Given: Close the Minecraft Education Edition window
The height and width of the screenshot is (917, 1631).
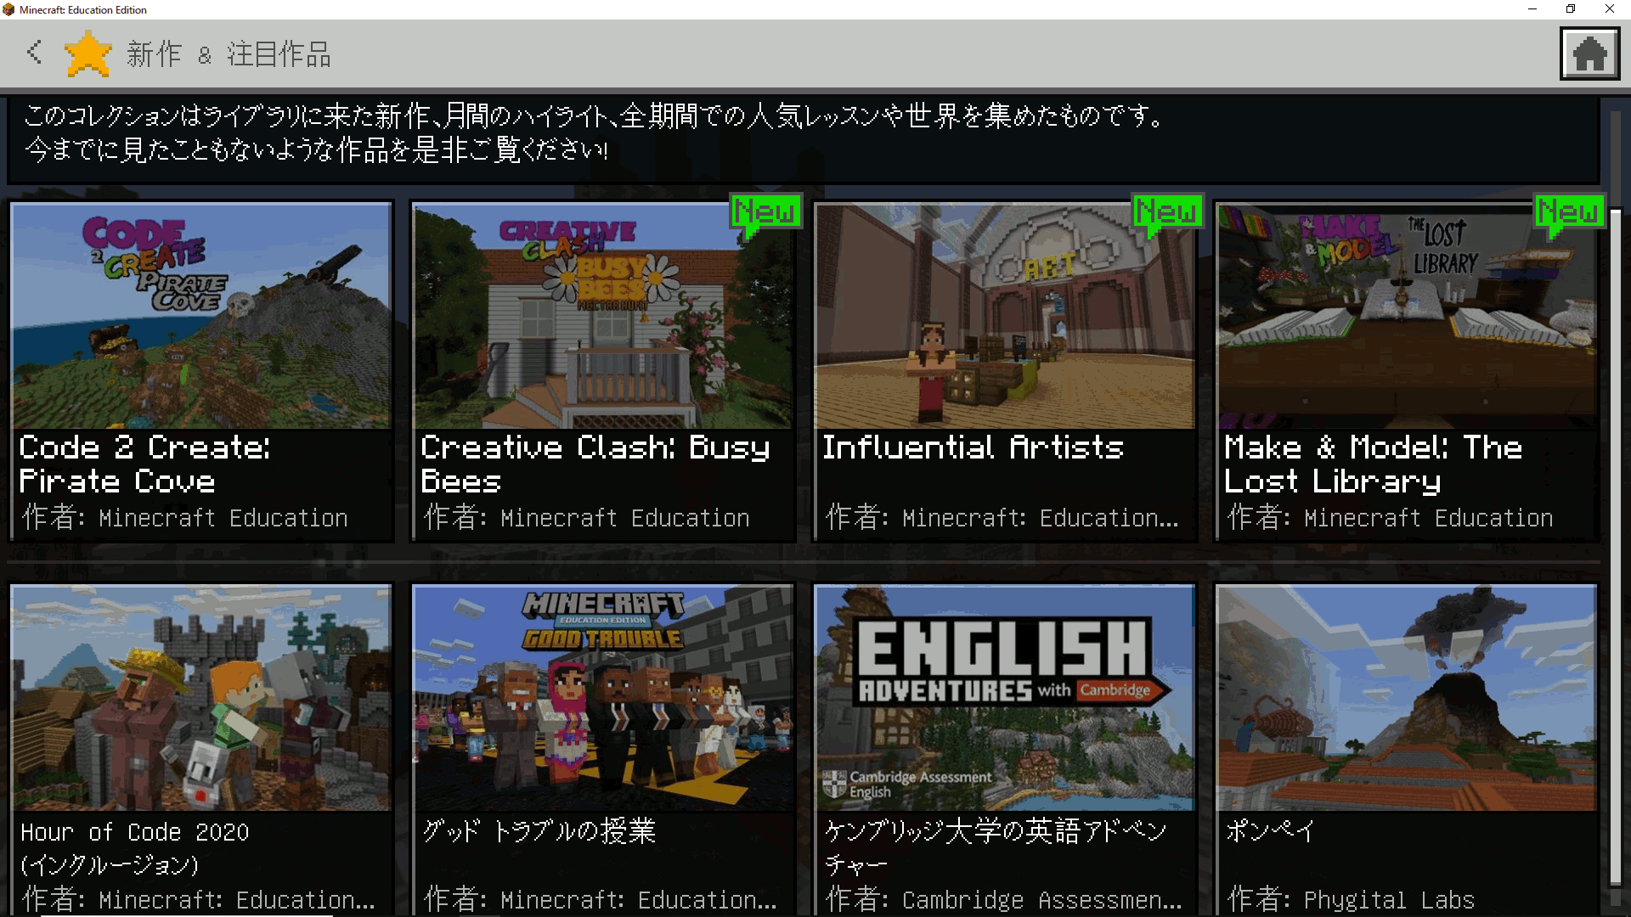Looking at the screenshot, I should coord(1610,9).
